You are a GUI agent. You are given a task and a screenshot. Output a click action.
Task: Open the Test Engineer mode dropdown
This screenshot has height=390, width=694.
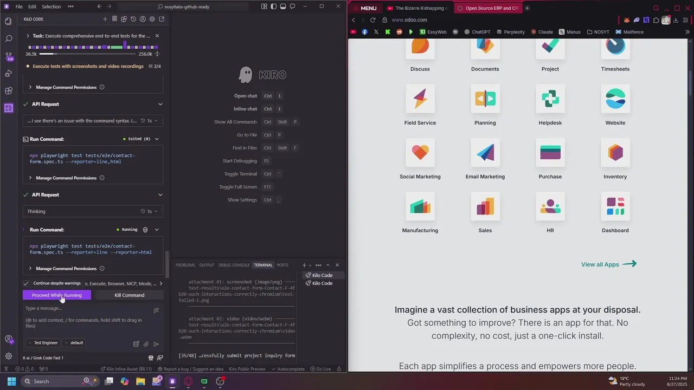[43, 343]
